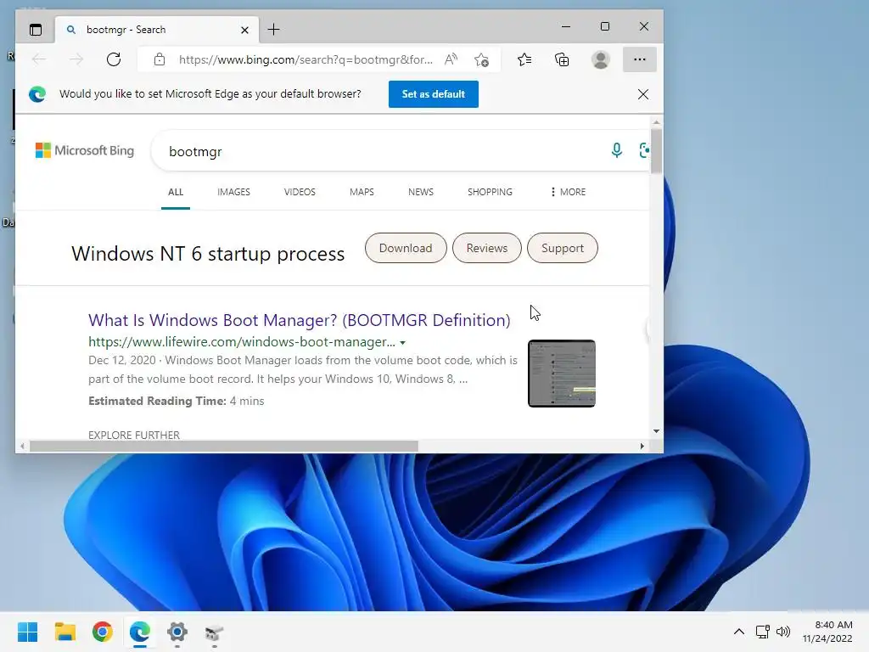Click Windows NT 6 startup process heading
This screenshot has height=652, width=869.
(x=208, y=253)
